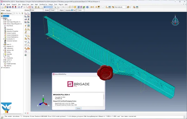The image size is (187, 119).
Task: Switch to the Model tab
Action: [x=3, y=11]
